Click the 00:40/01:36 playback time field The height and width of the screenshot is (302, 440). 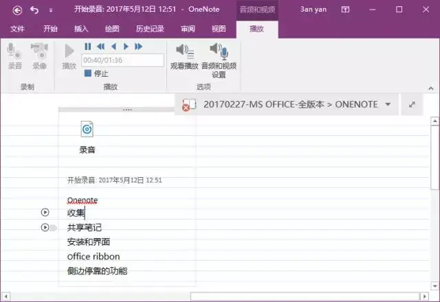(x=122, y=60)
